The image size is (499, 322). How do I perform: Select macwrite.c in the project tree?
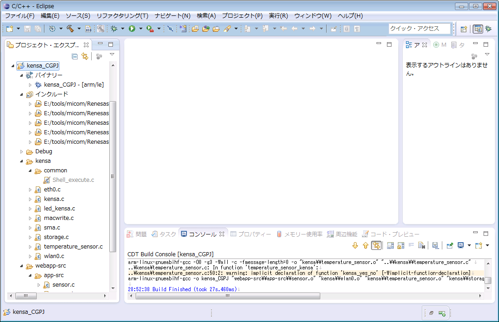59,218
